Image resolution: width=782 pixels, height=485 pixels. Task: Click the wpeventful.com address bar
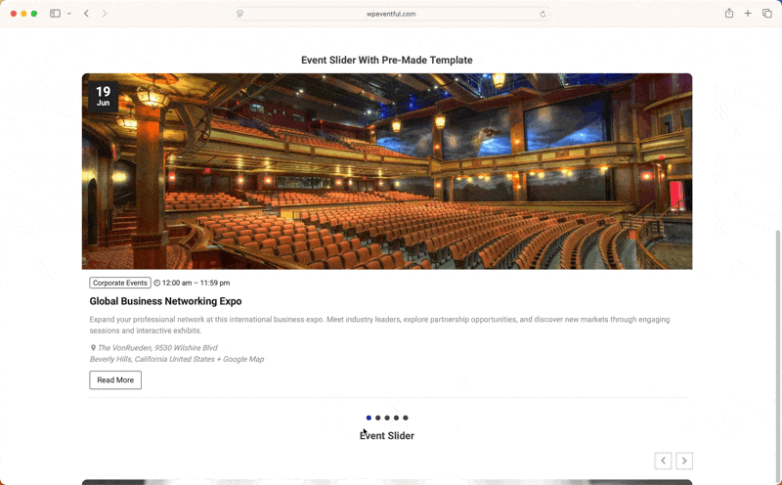click(x=391, y=14)
